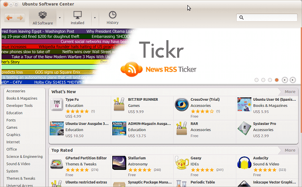Screen dimensions: 302x187
Task: Open the Inkscape Vector Graphics icon
Action: (x=244, y=183)
